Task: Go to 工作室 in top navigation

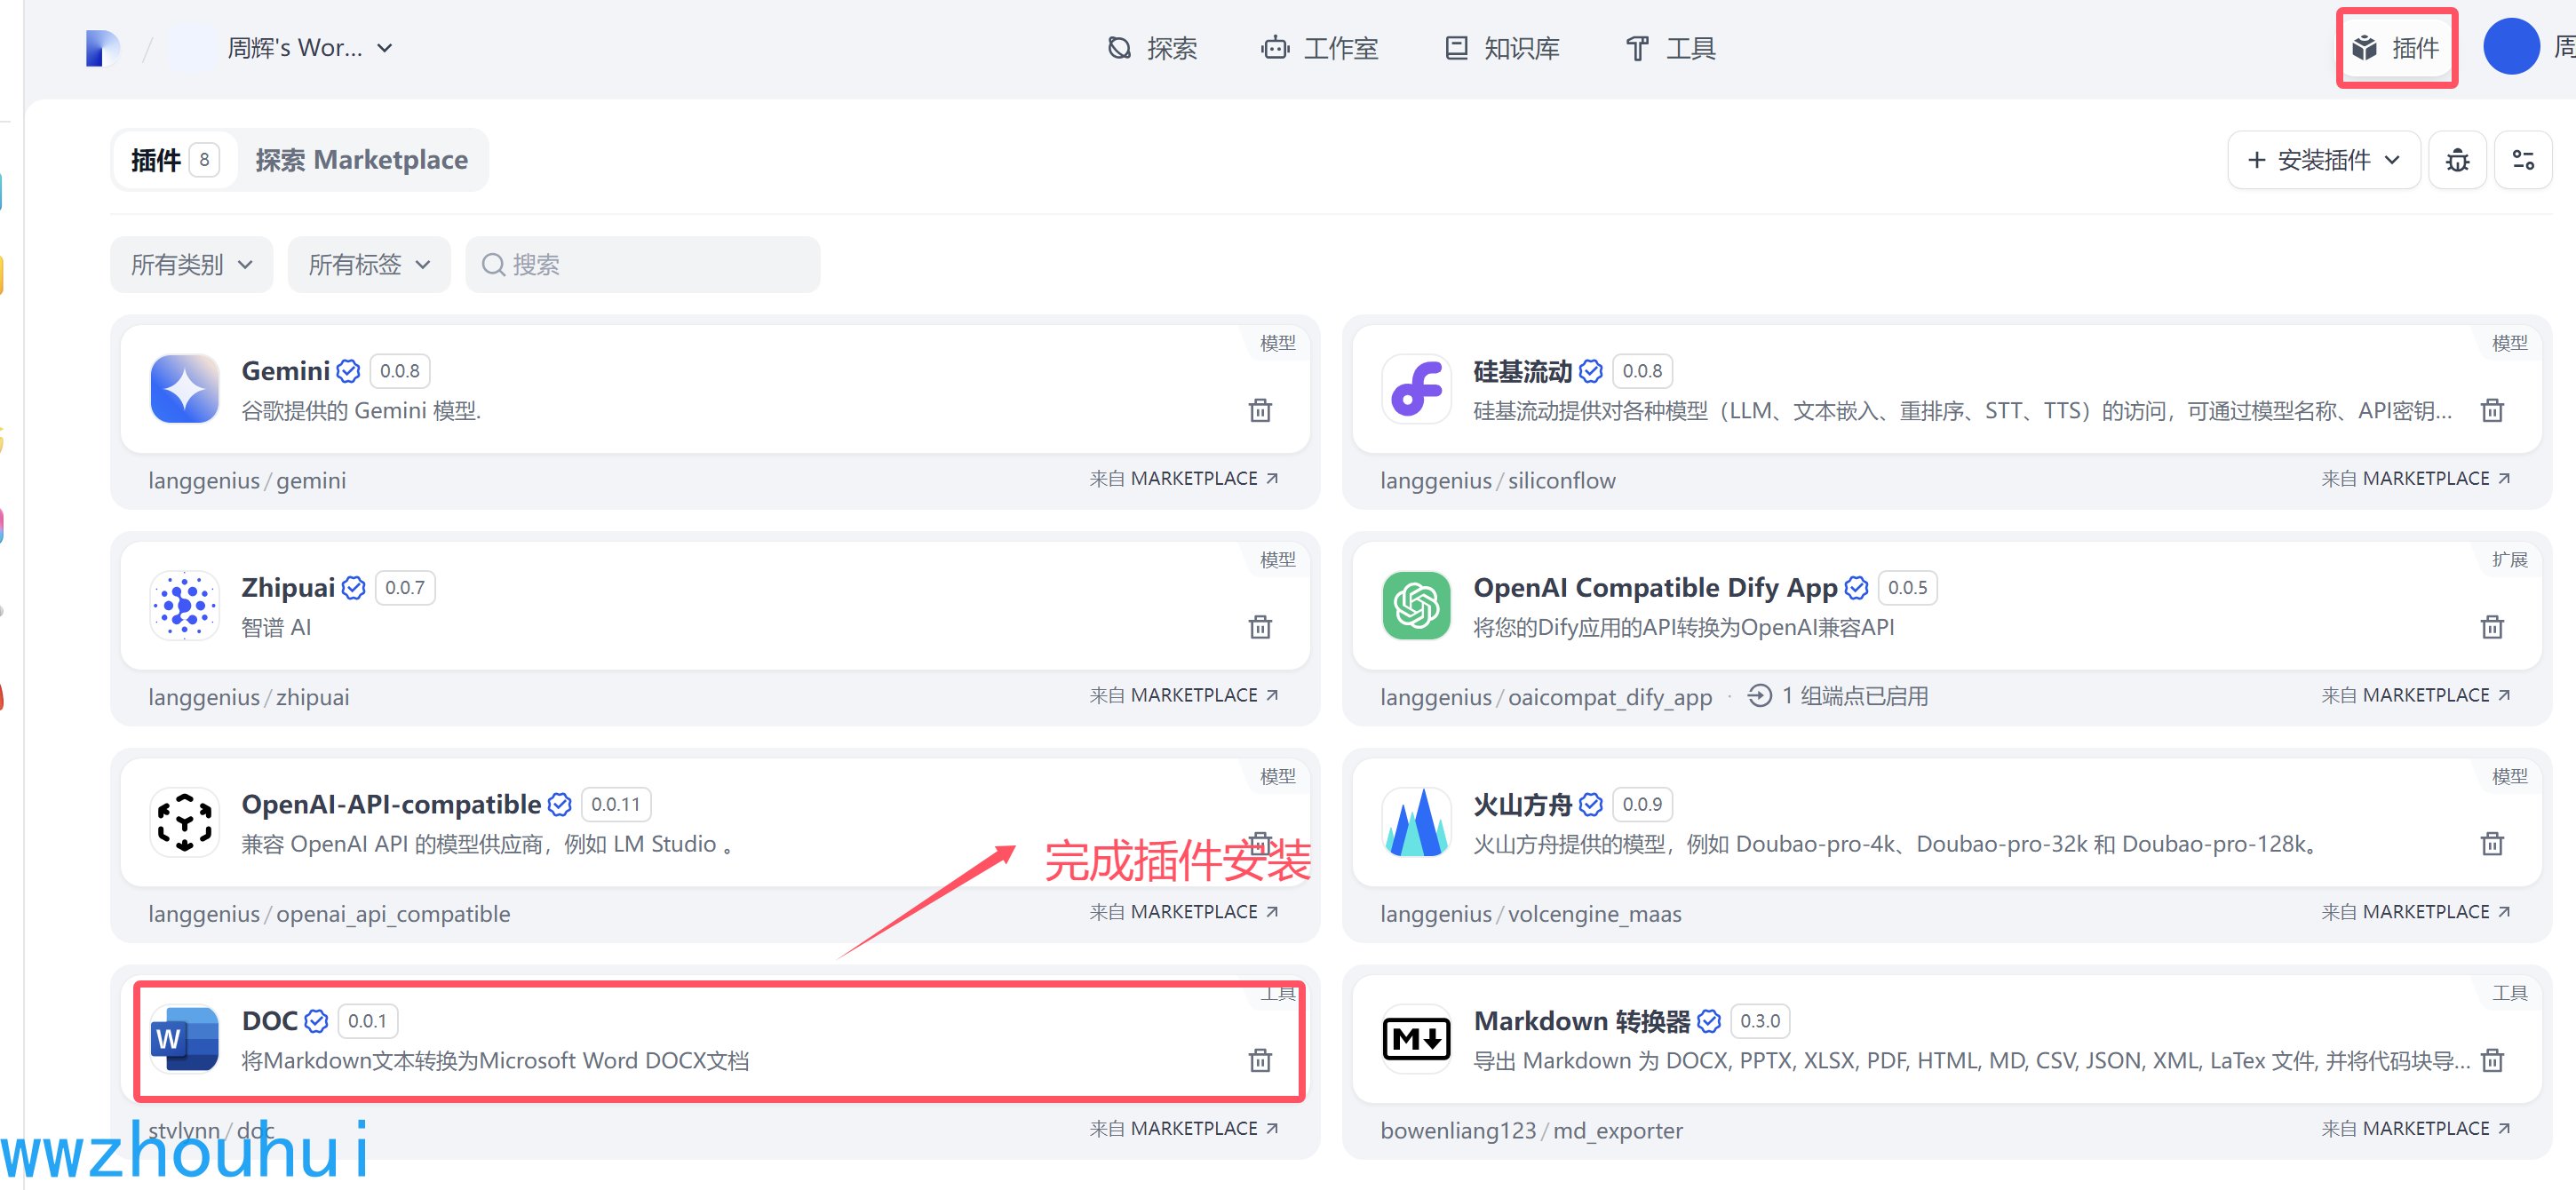Action: [x=1320, y=48]
